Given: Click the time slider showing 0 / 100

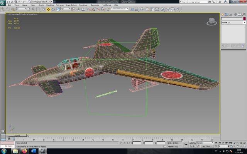Looking at the screenshot, I should click(17, 135).
